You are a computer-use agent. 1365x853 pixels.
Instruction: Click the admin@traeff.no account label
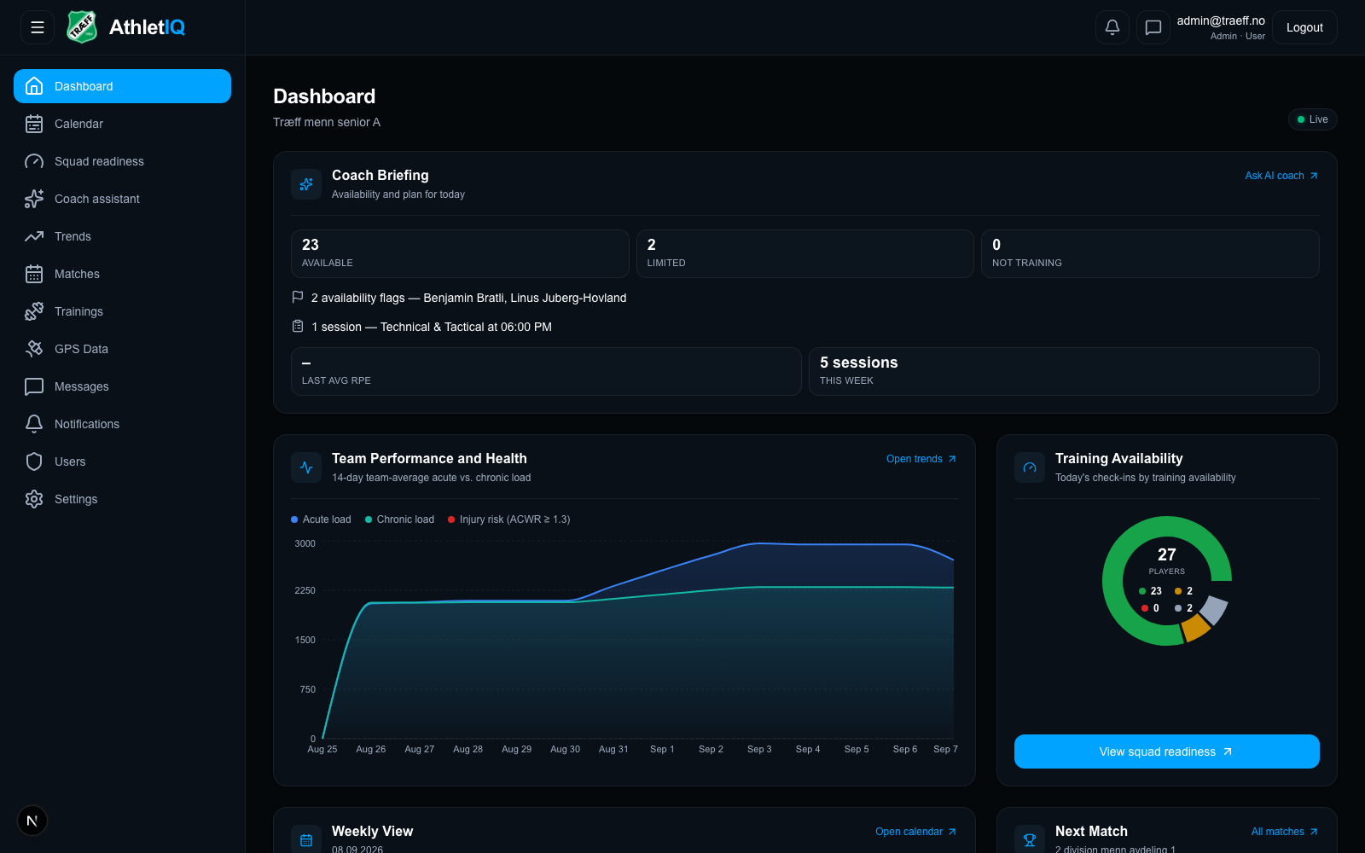pyautogui.click(x=1221, y=20)
